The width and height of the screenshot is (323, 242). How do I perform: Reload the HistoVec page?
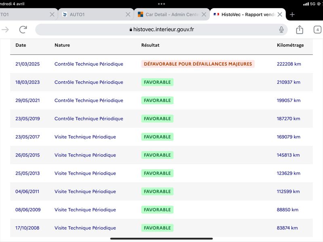[23, 29]
